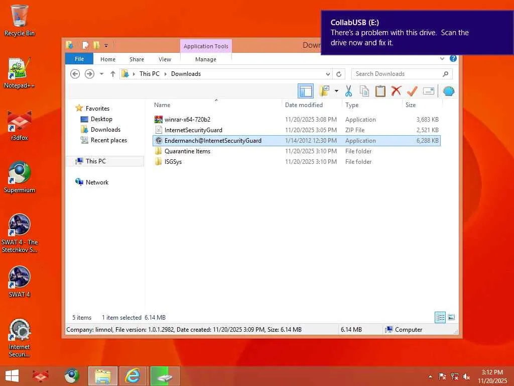Expand the ribbon with the chevron

coord(442,59)
